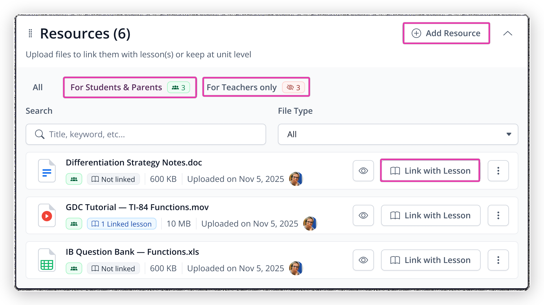Open the File Type dropdown

pos(398,134)
